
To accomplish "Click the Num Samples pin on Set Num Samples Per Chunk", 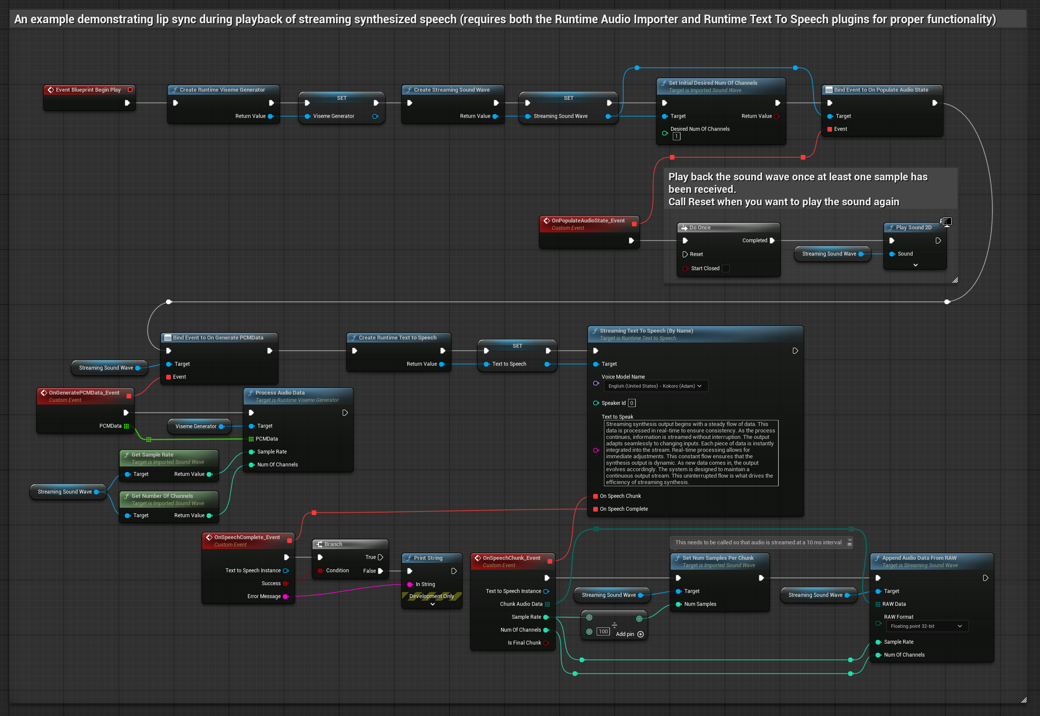I will [679, 604].
